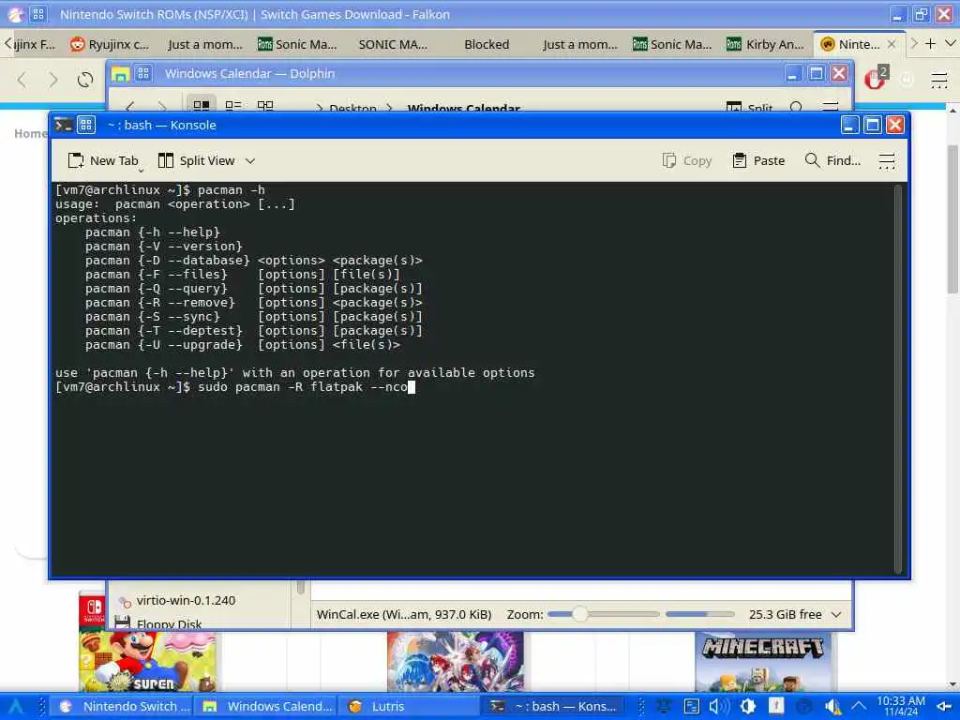960x720 pixels.
Task: Click the Dolphin folder icon in title bar
Action: 119,74
